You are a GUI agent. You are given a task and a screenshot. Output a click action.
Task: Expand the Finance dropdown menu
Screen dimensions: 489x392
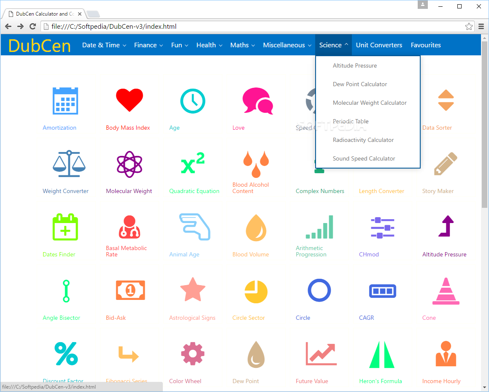[x=149, y=45]
